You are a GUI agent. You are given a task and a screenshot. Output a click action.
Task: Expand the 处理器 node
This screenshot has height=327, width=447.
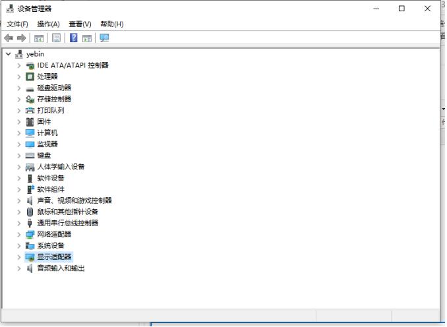click(x=19, y=76)
